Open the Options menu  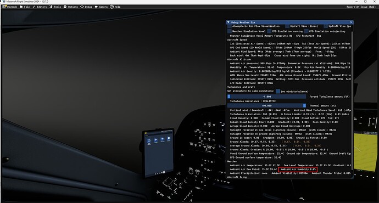(70, 7)
